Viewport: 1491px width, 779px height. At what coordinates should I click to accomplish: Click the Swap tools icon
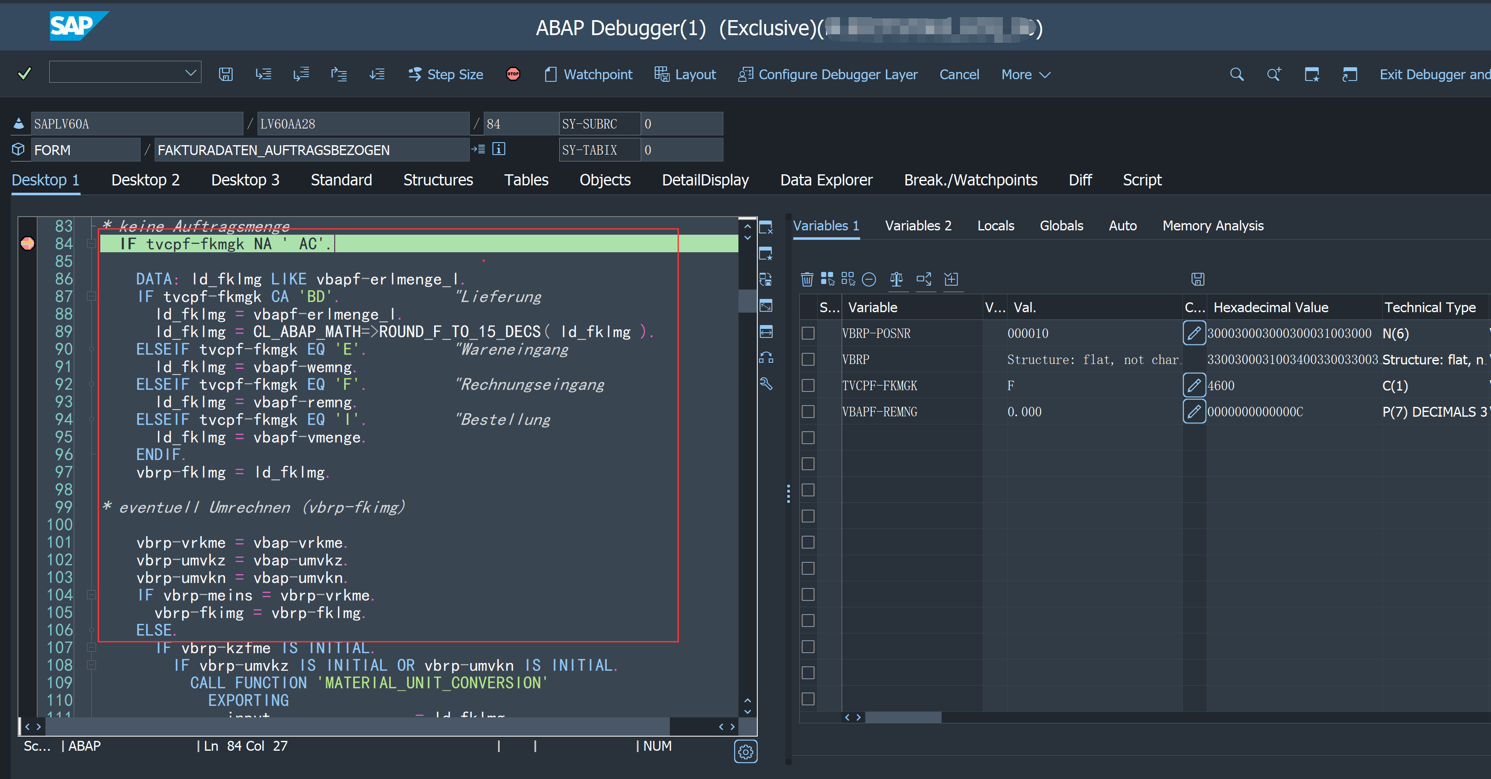coord(766,358)
